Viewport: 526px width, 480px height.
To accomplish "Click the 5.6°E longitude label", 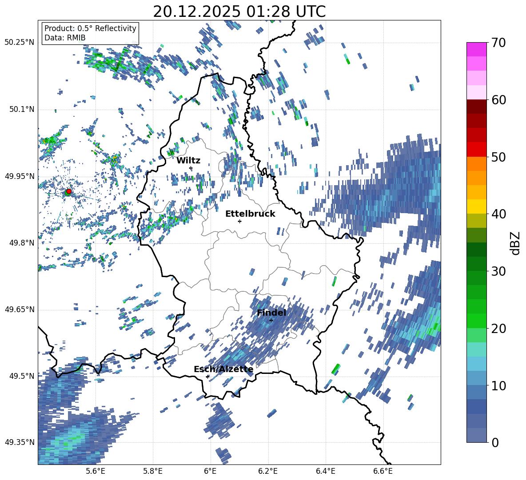I will (x=95, y=471).
